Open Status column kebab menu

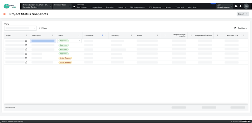79,35
